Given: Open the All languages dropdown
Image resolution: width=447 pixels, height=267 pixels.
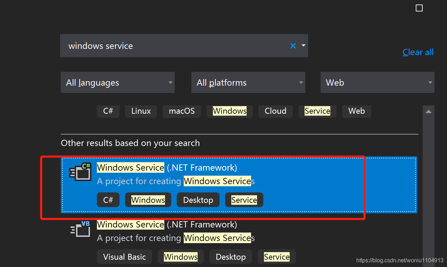Looking at the screenshot, I should click(117, 82).
